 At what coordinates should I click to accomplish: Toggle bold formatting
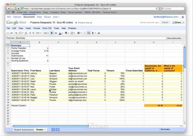click(52, 33)
